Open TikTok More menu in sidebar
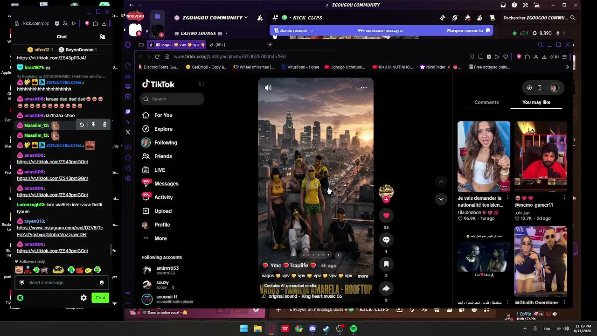The image size is (597, 336). 154,238
